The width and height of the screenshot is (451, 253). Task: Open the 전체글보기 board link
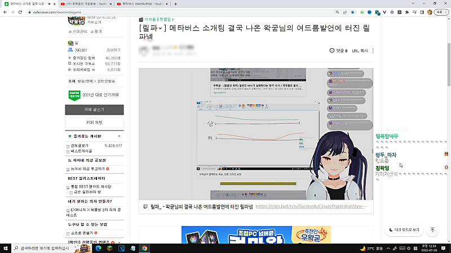[79, 146]
